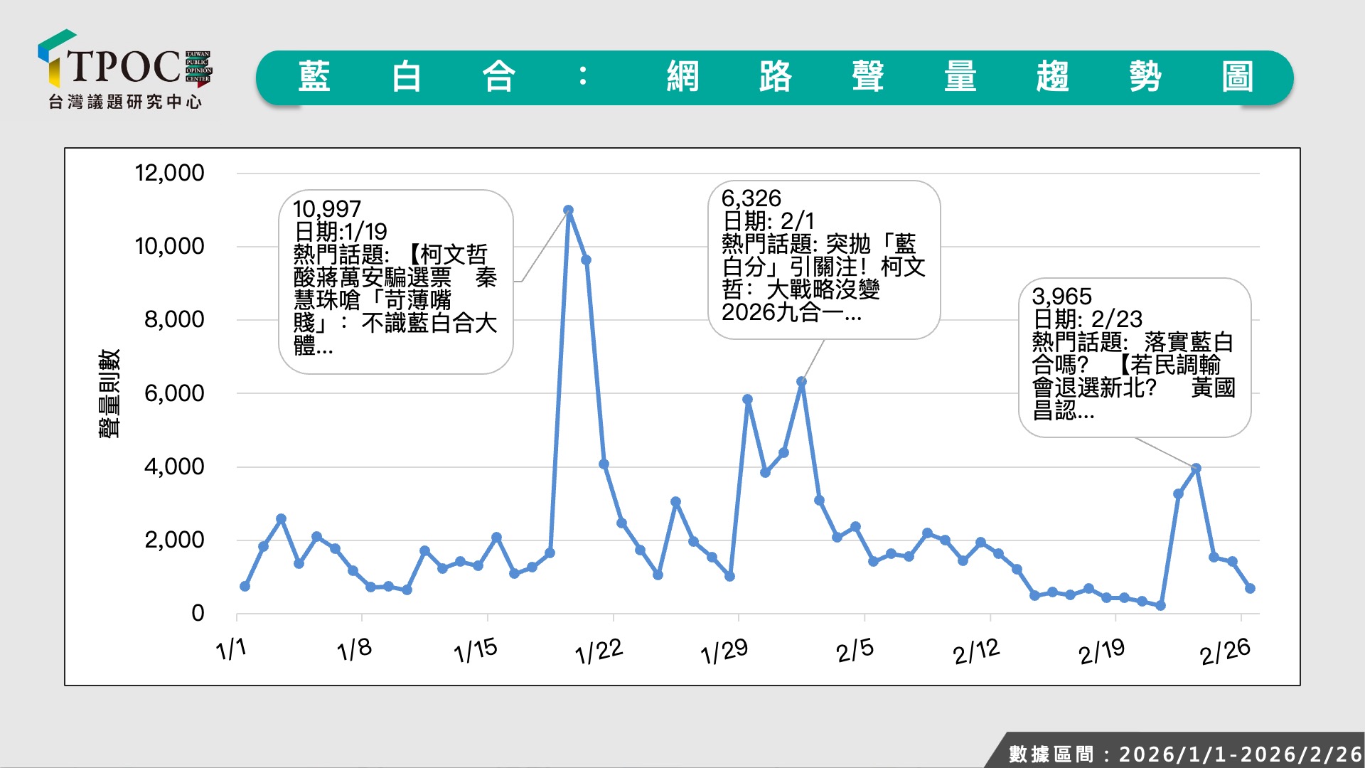Click the 2/12 x-axis date label
This screenshot has height=768, width=1365.
(x=976, y=651)
